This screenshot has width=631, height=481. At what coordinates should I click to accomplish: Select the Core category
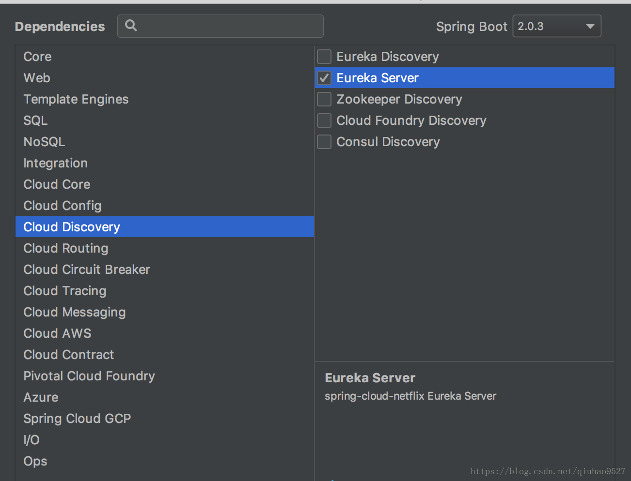click(165, 57)
